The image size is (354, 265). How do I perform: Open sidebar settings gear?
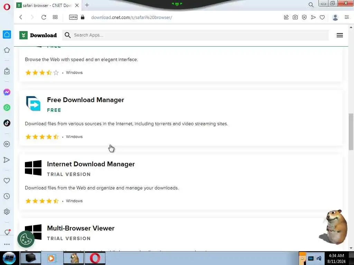click(7, 212)
